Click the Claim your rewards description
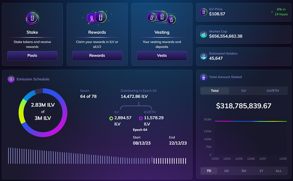The width and height of the screenshot is (293, 181). pyautogui.click(x=97, y=44)
